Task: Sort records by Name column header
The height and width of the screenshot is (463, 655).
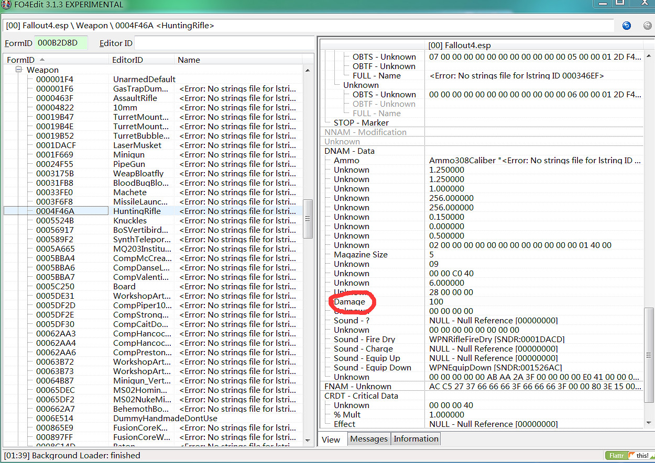Action: (x=189, y=60)
